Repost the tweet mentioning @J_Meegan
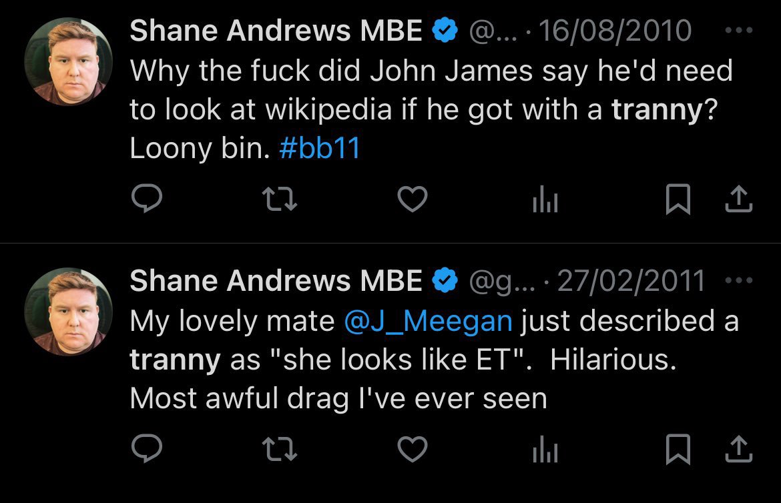Image resolution: width=781 pixels, height=503 pixels. point(280,449)
